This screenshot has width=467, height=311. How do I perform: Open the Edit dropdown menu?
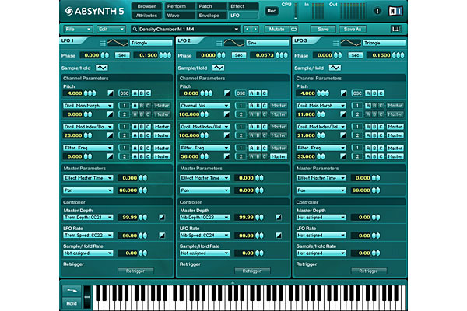pos(111,29)
